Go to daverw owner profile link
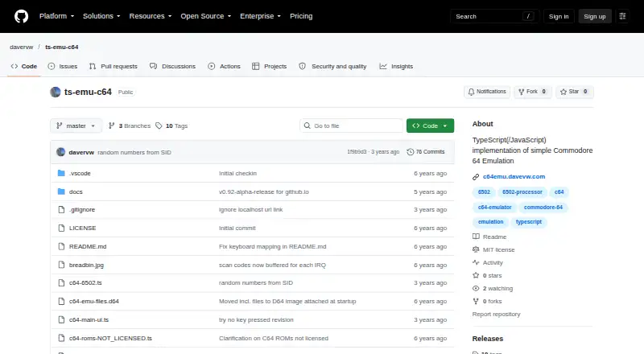Viewport: 644px width, 354px height. point(22,47)
